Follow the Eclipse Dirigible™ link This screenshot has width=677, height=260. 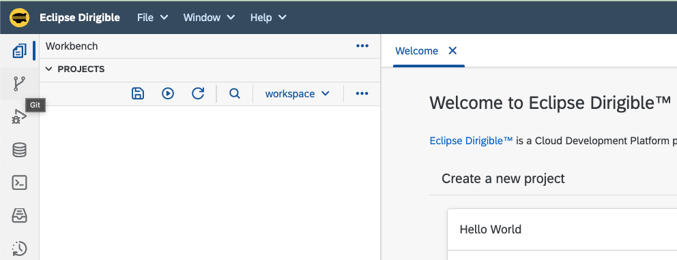tap(471, 141)
